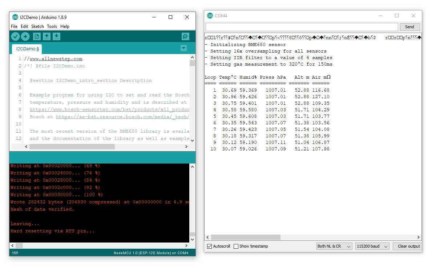Click the console scroll-left arrow
This screenshot has width=432, height=269.
coord(12,245)
